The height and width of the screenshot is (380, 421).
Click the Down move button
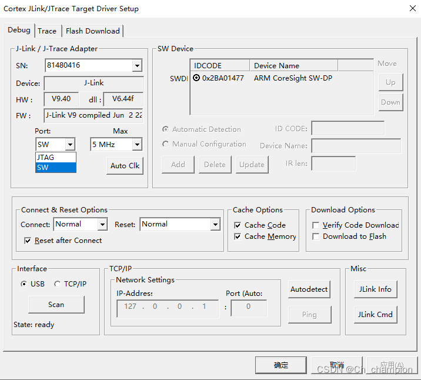tap(390, 102)
